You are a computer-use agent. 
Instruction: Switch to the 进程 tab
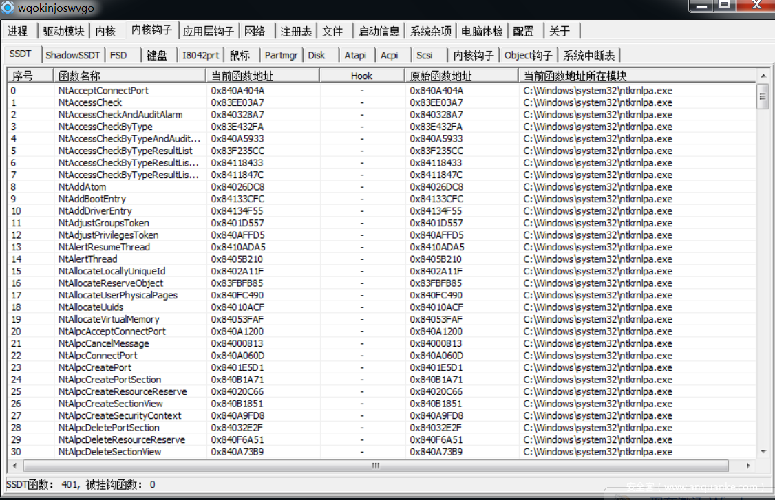point(18,31)
